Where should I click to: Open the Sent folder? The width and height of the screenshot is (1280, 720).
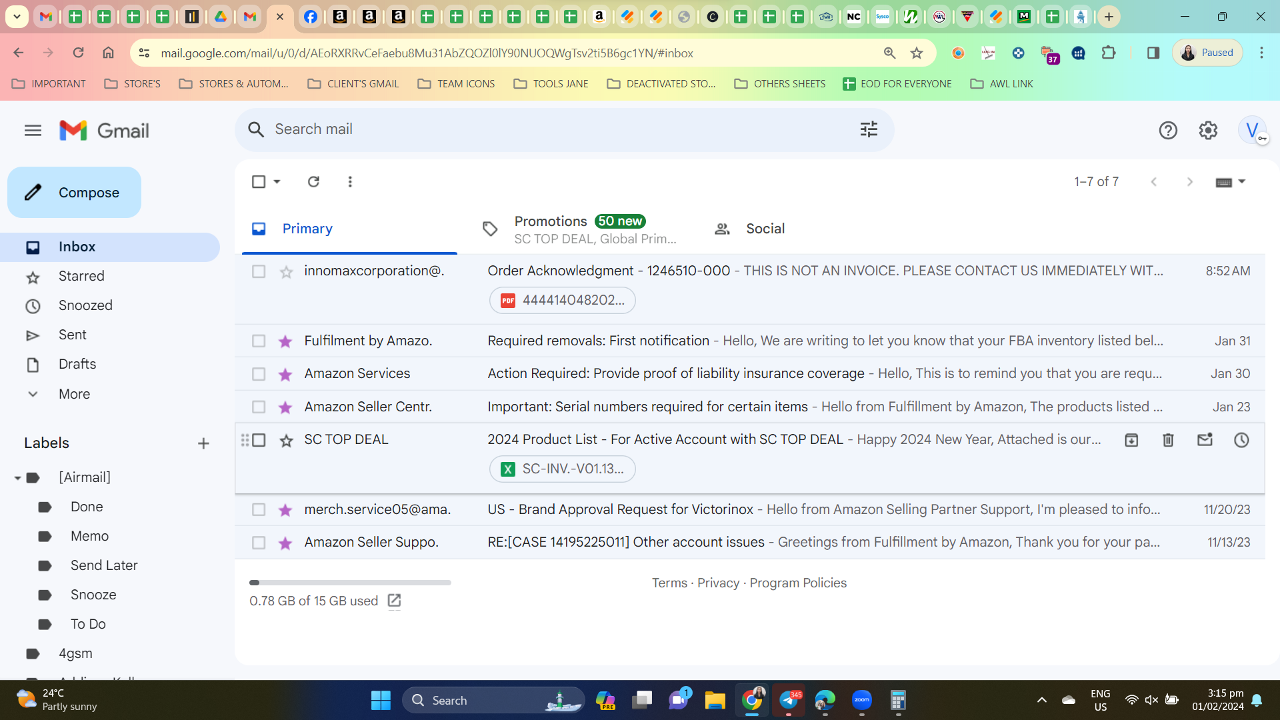click(73, 335)
